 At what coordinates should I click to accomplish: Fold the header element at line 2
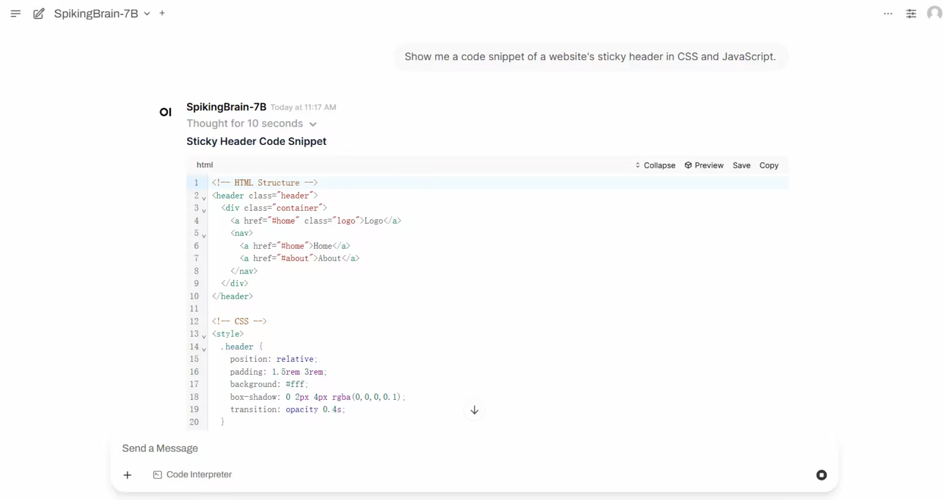point(204,198)
